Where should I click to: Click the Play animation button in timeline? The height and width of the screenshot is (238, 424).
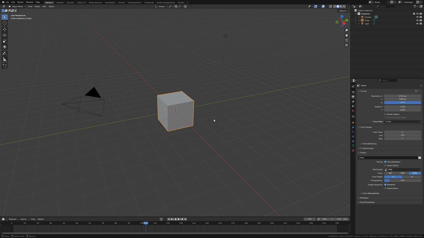tap(178, 219)
